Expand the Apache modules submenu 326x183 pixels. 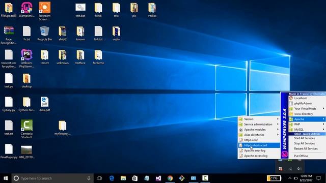pyautogui.click(x=259, y=130)
